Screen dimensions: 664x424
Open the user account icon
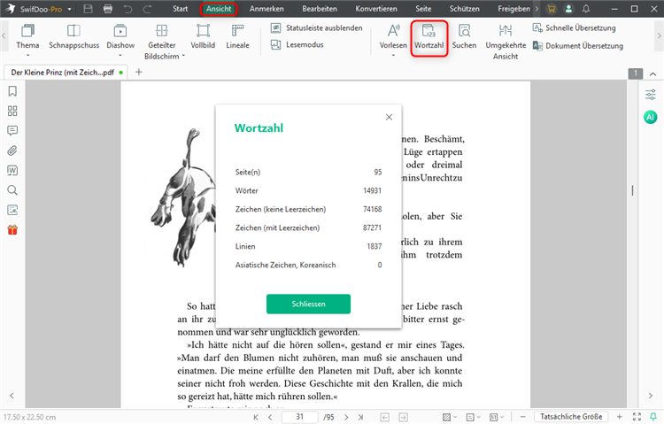tap(568, 9)
